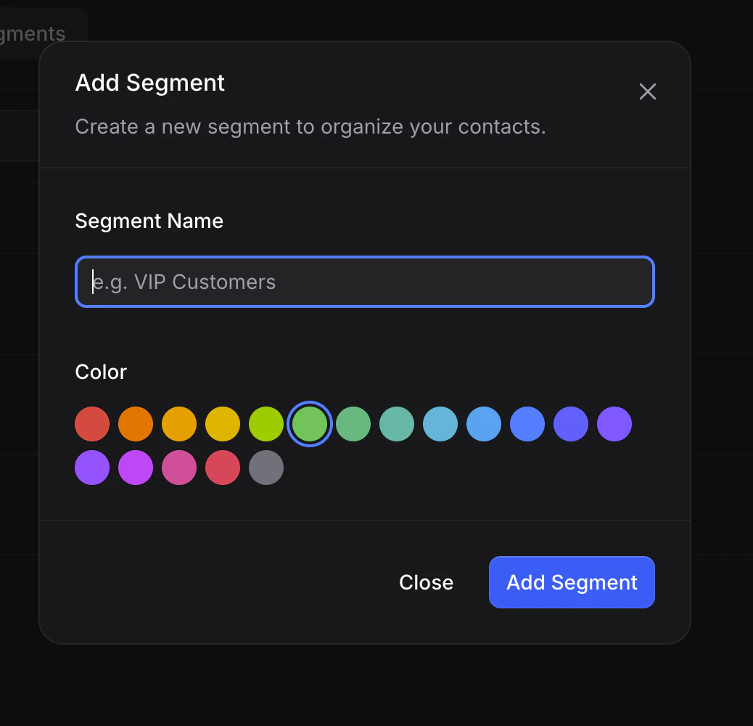Choose the violet color swatch

[x=614, y=424]
